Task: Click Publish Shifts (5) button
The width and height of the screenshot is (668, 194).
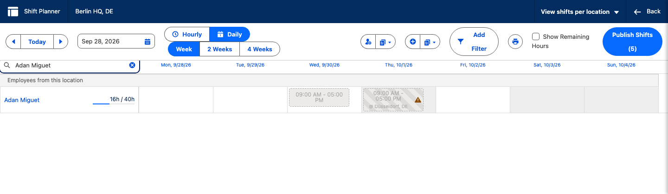Action: pos(632,42)
